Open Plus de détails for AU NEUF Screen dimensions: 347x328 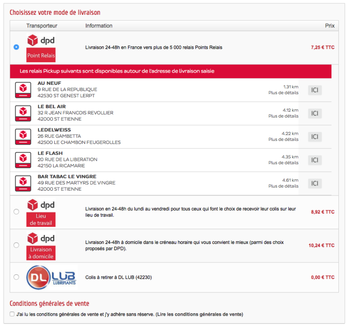pos(283,93)
